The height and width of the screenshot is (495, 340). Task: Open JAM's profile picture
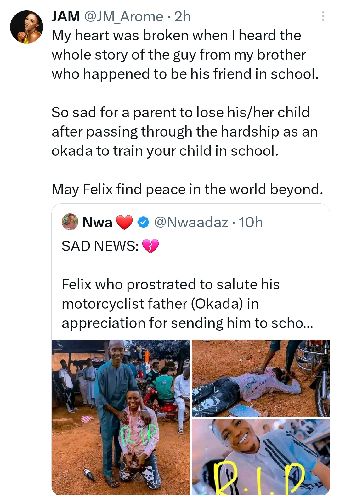[x=26, y=27]
